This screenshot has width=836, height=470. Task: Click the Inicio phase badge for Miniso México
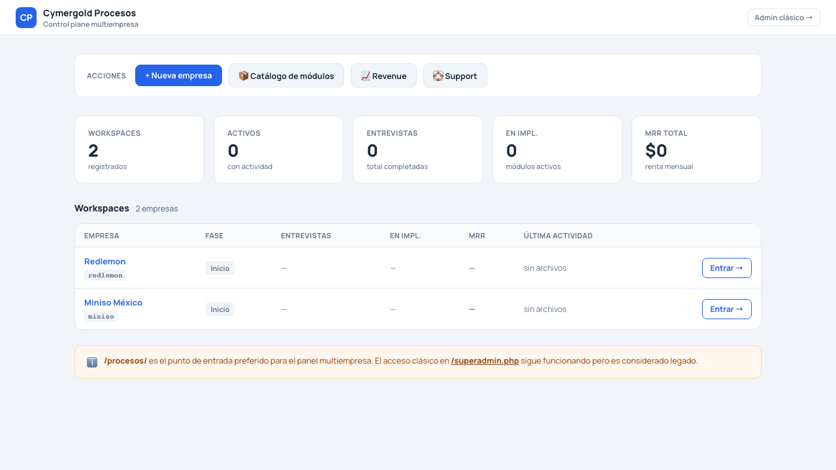[x=219, y=309]
